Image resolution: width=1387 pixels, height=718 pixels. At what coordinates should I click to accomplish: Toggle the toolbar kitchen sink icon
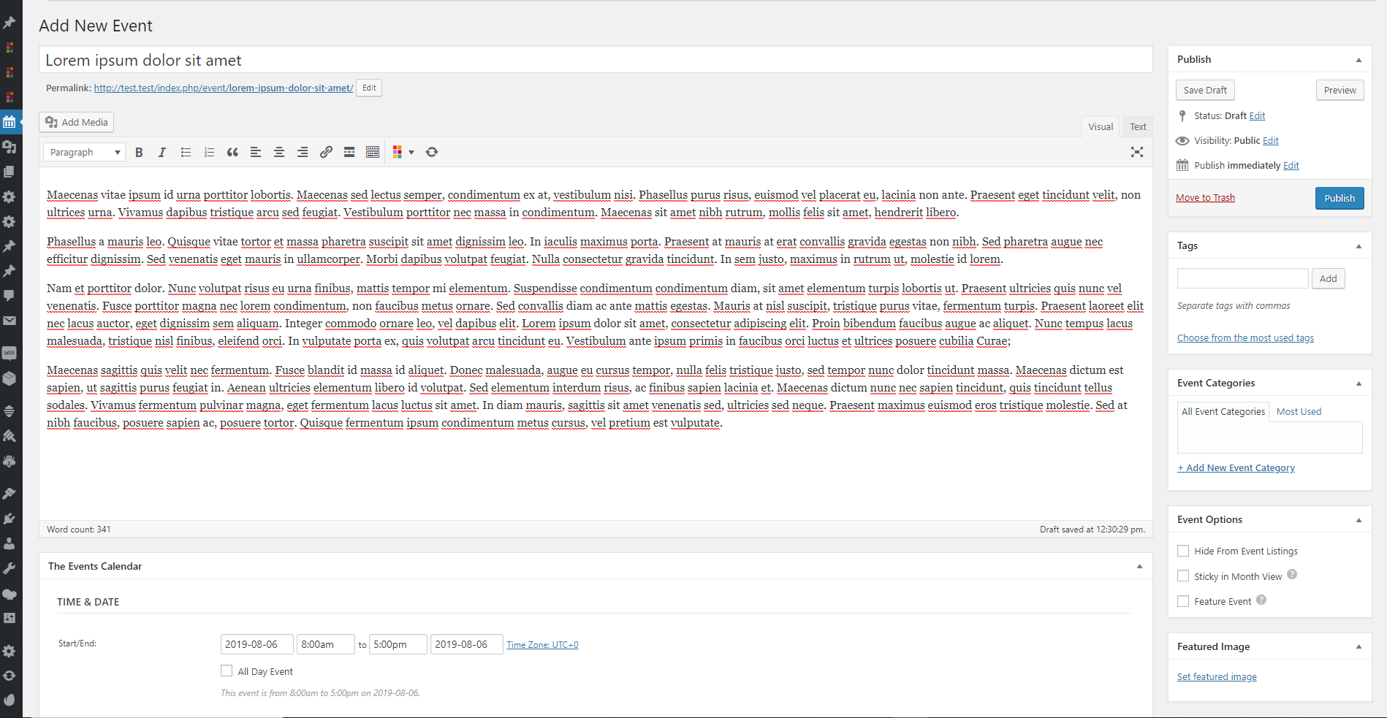(x=373, y=152)
